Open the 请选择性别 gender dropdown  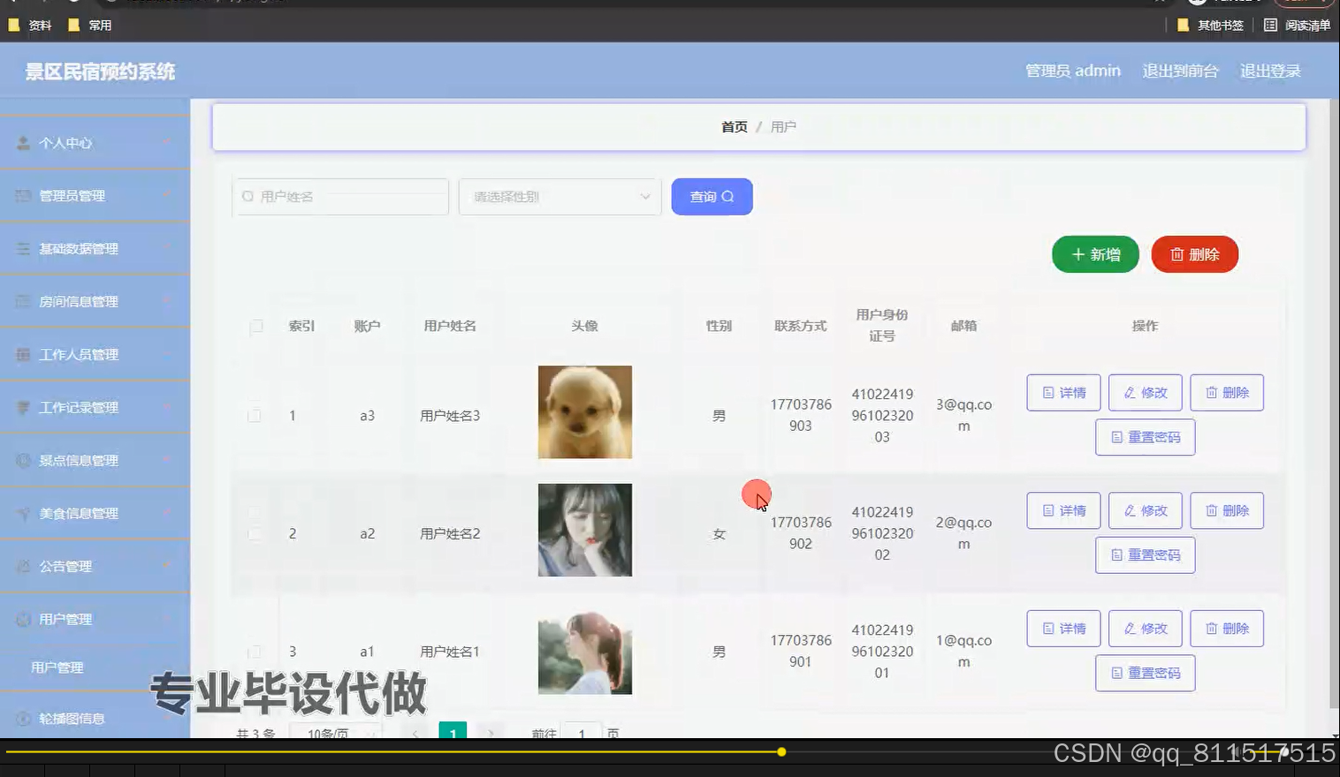(560, 196)
